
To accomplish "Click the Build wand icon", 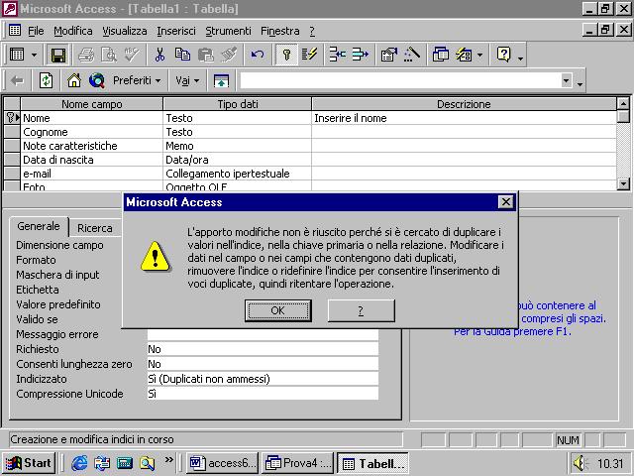I will click(x=412, y=55).
